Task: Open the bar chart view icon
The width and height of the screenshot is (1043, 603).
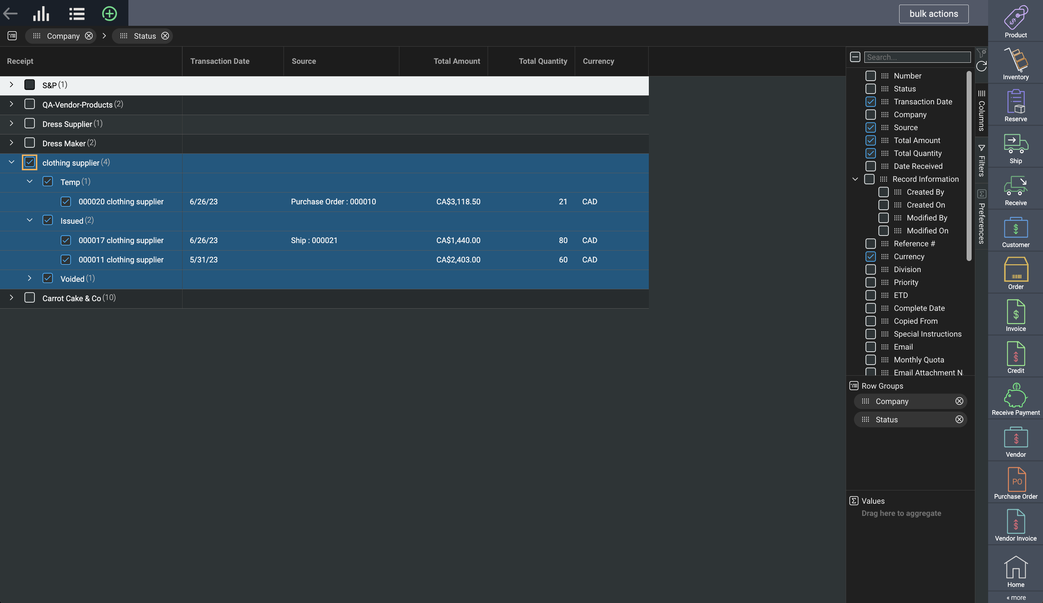Action: coord(41,14)
